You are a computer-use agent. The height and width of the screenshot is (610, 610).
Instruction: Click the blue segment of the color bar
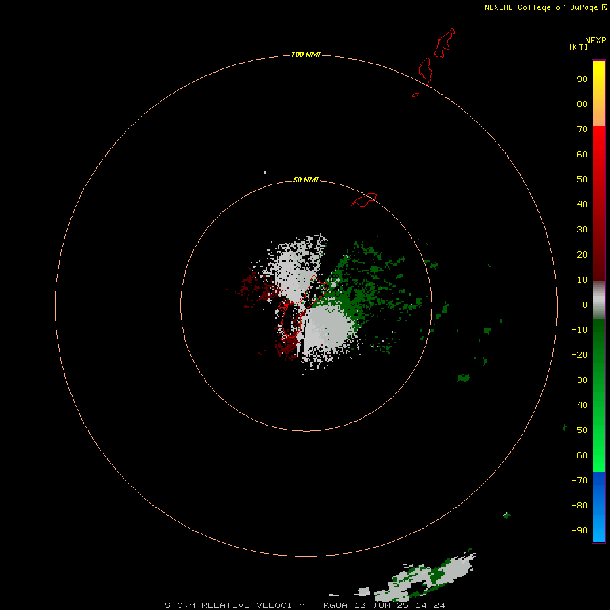pos(598,507)
